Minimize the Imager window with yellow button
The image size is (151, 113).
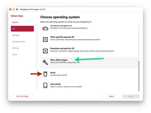[14, 9]
